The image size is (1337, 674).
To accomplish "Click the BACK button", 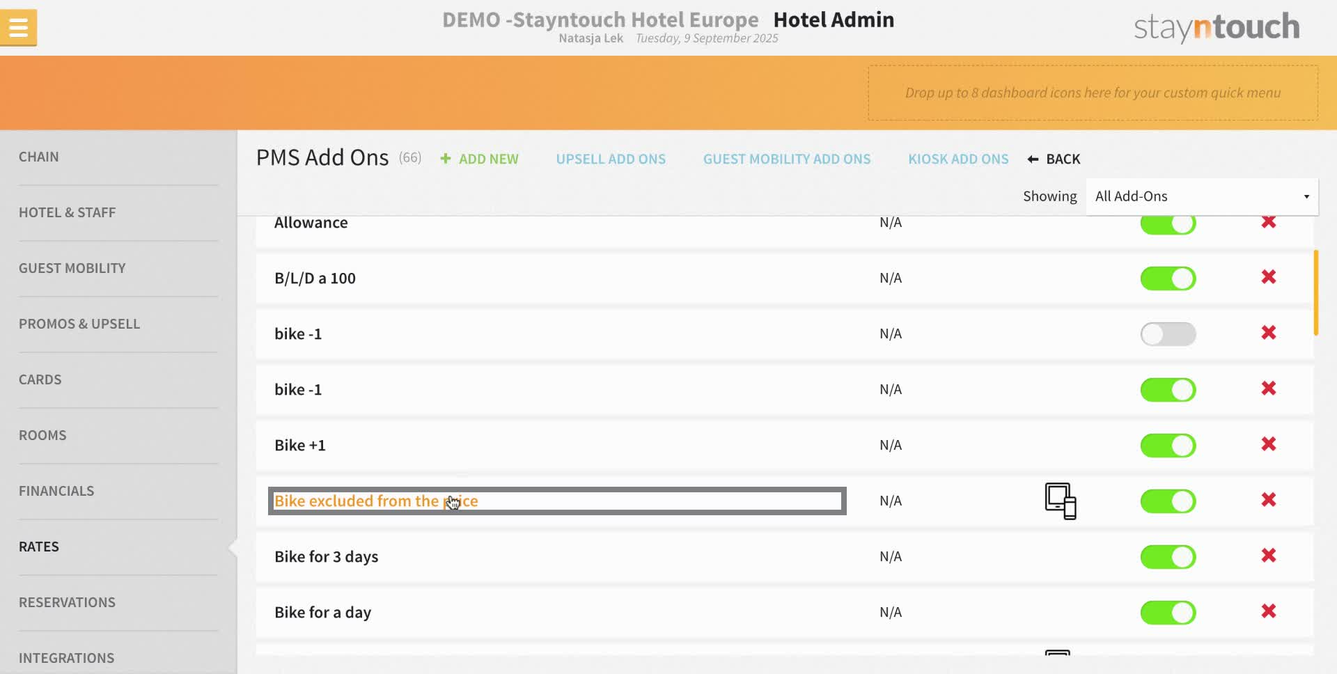I will click(x=1054, y=159).
